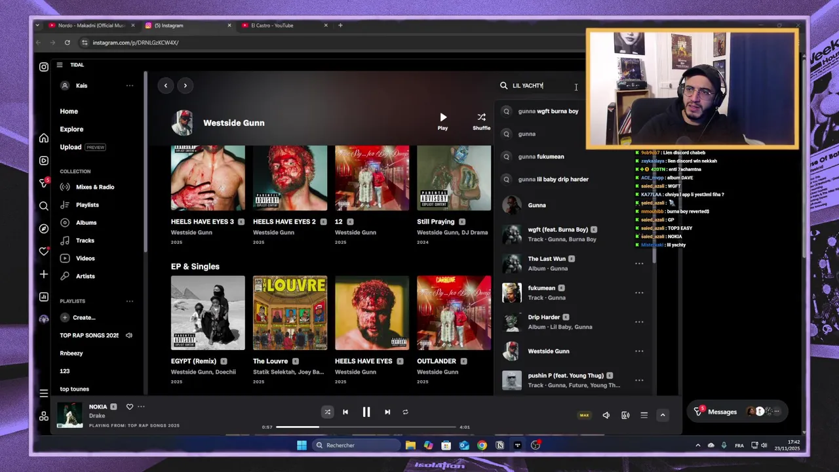Open the play queue icon
The image size is (839, 472).
[x=644, y=415]
